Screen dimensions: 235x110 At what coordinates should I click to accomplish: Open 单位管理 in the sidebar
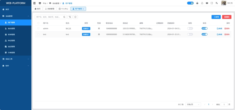click(x=16, y=41)
